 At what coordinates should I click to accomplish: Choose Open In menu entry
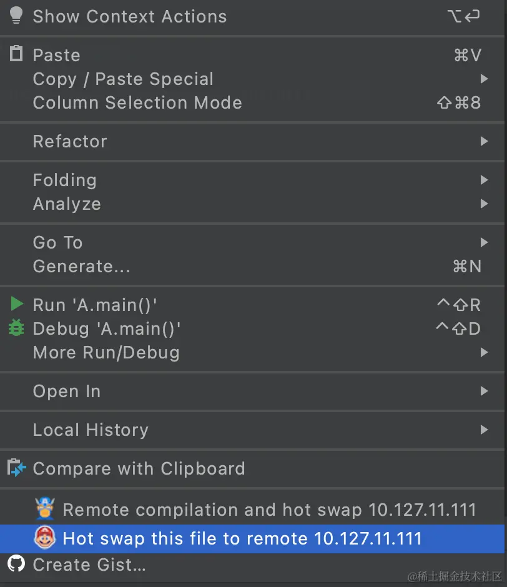[x=67, y=392]
